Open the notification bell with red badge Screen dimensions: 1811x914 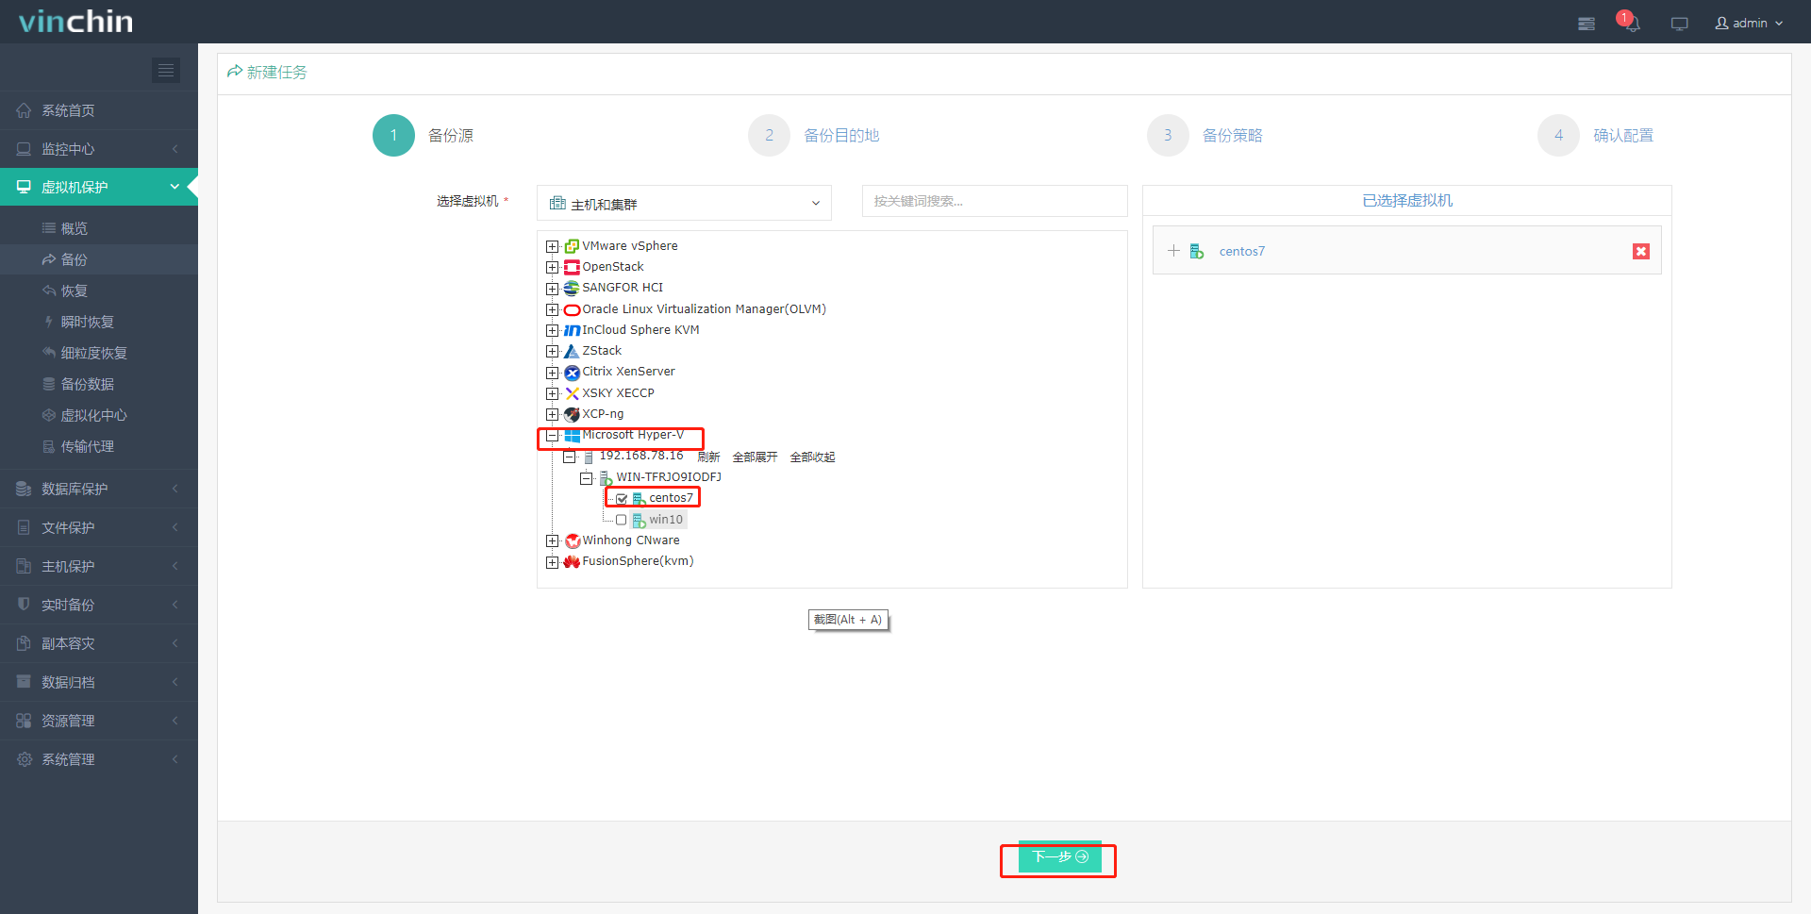(x=1631, y=23)
